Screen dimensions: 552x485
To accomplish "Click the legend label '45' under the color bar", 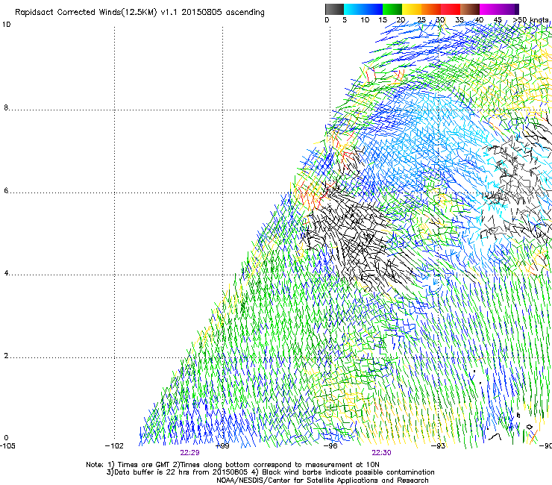I will pos(498,20).
